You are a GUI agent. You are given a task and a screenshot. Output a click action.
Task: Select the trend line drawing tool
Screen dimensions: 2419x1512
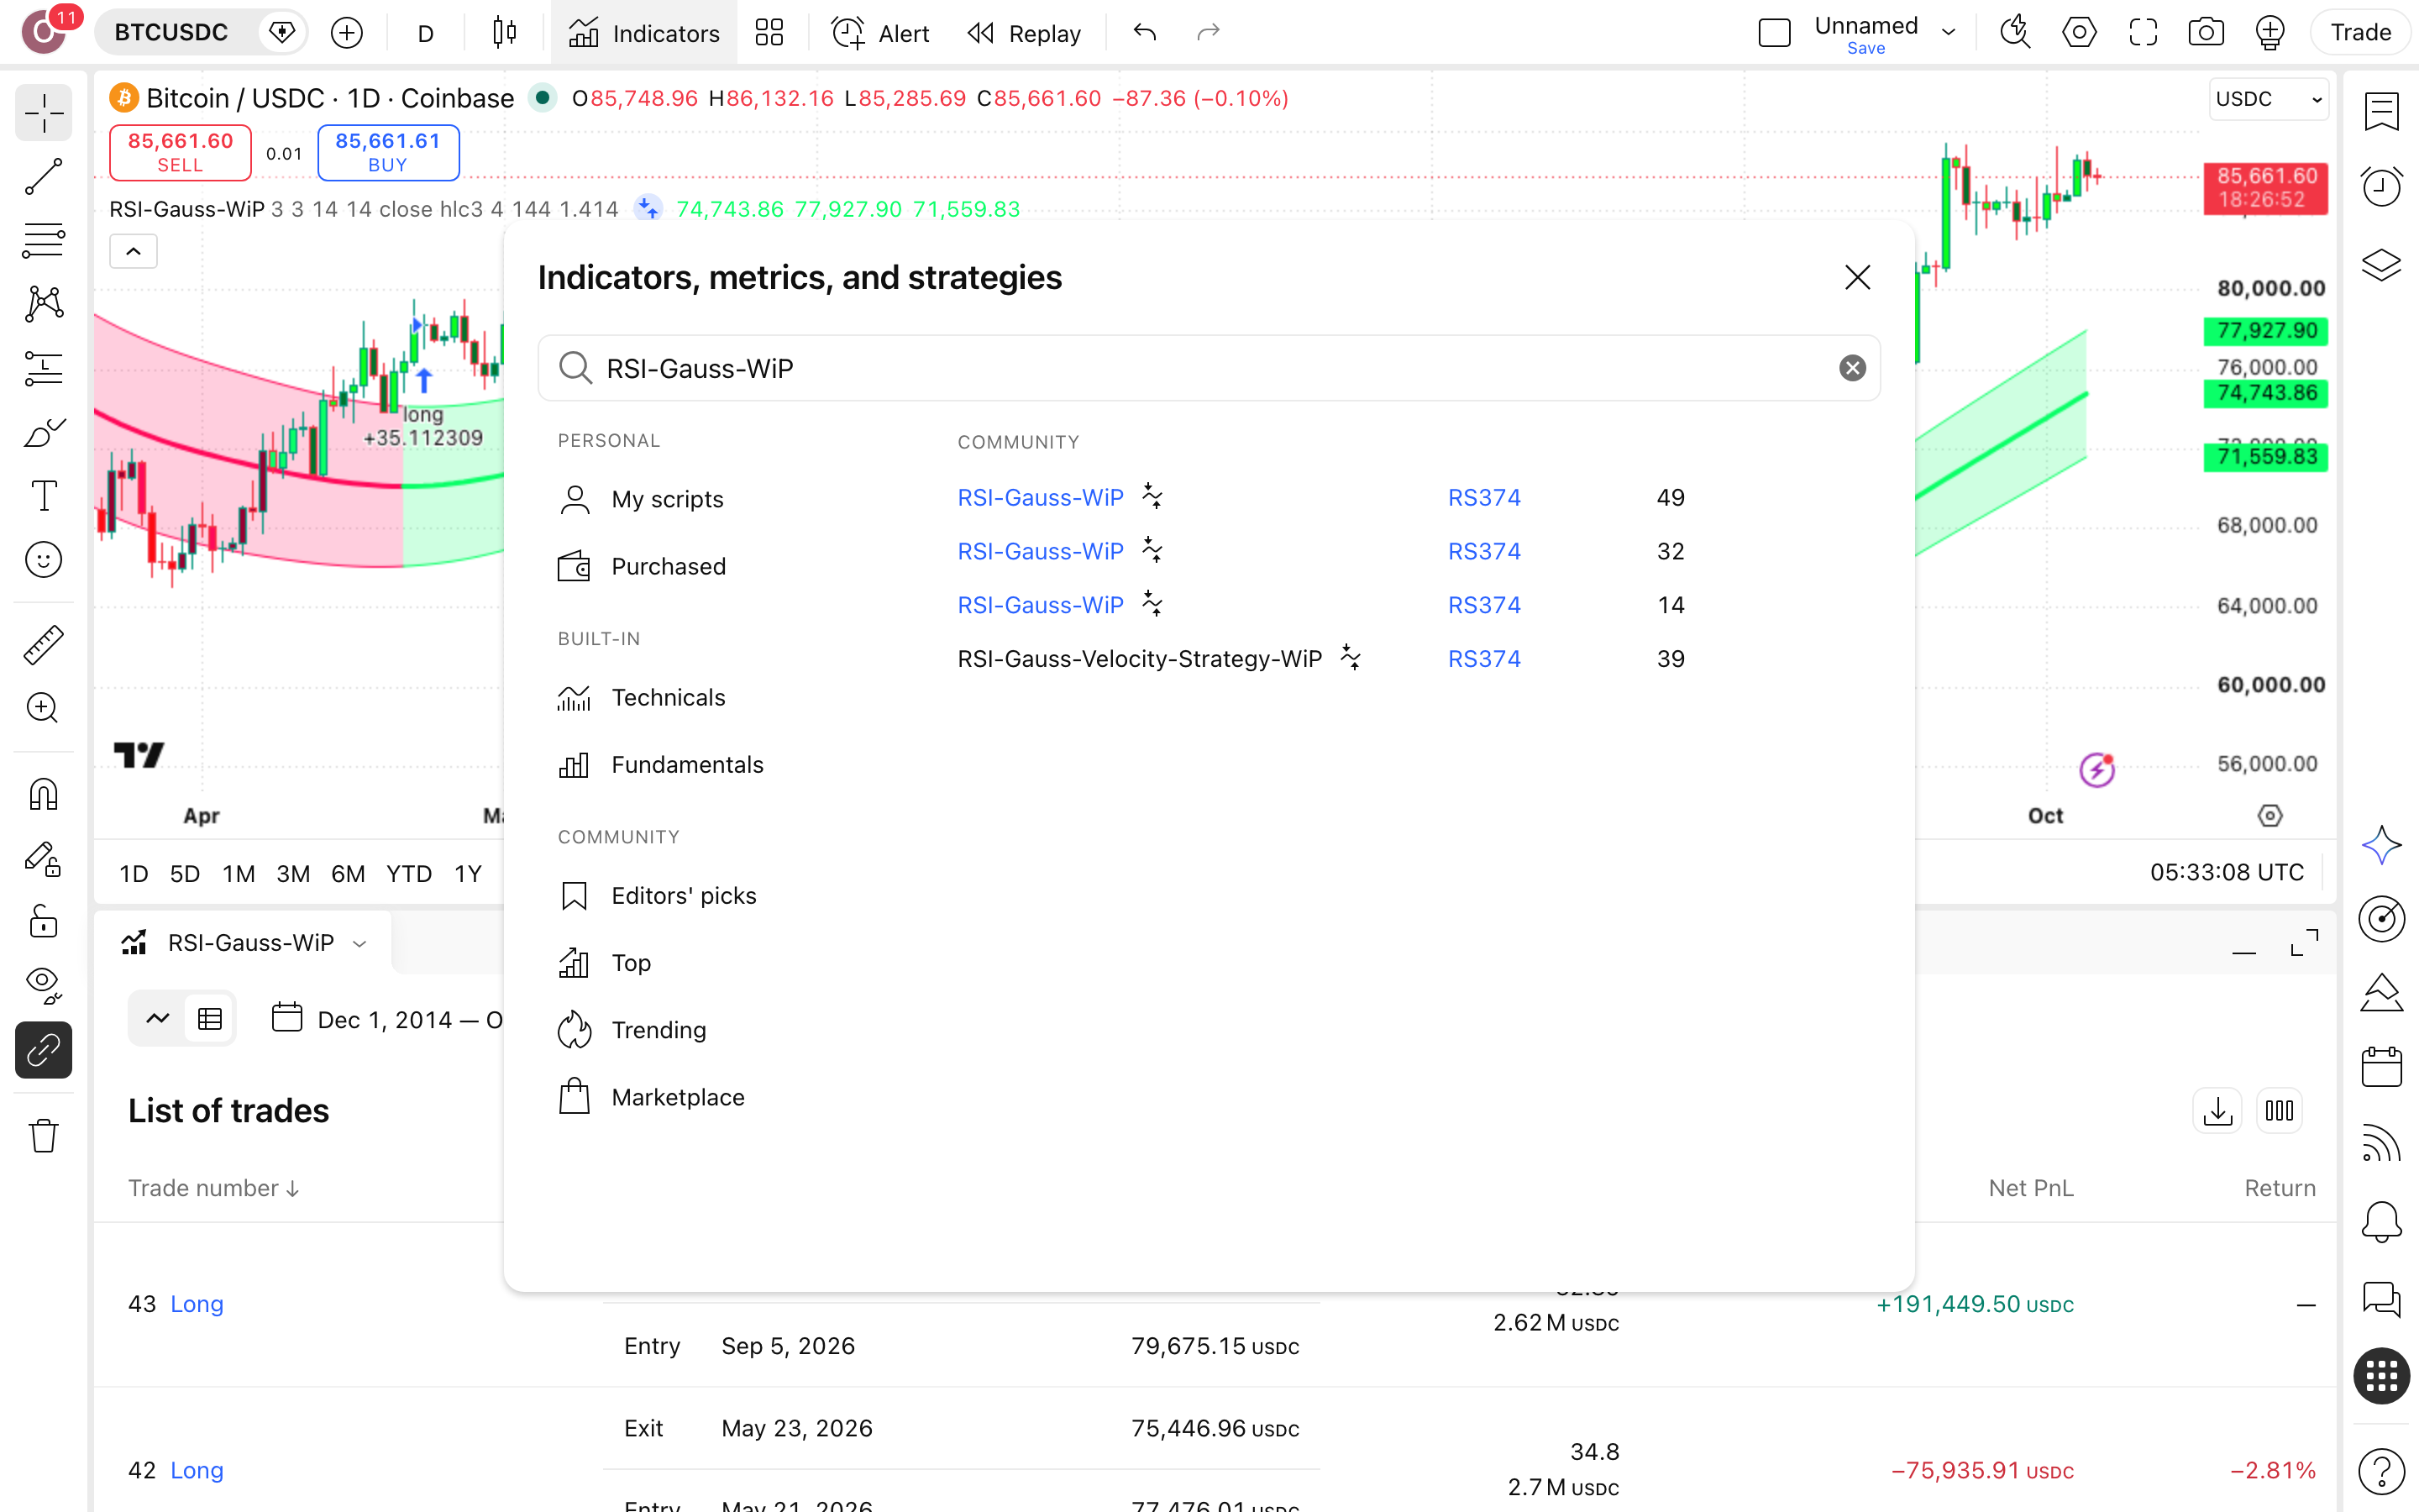coord(43,176)
